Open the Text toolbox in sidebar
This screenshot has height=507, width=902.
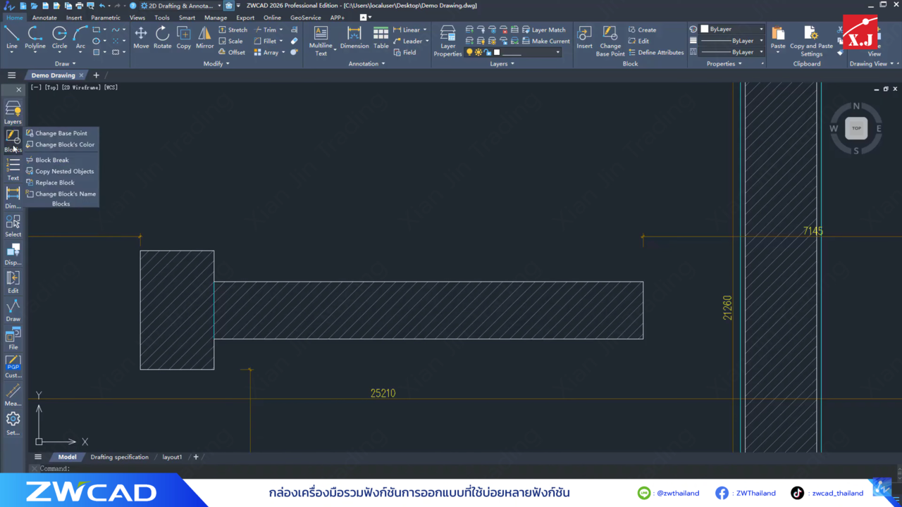[x=13, y=169]
